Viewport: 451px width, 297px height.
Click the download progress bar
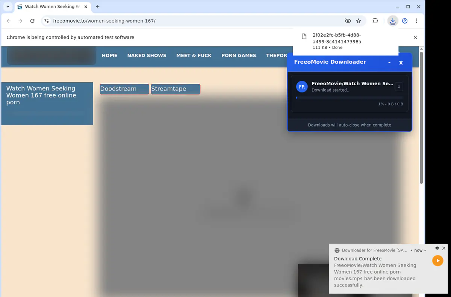pyautogui.click(x=350, y=98)
